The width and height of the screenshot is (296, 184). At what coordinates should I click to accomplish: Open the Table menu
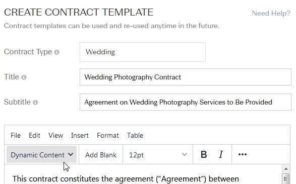135,135
